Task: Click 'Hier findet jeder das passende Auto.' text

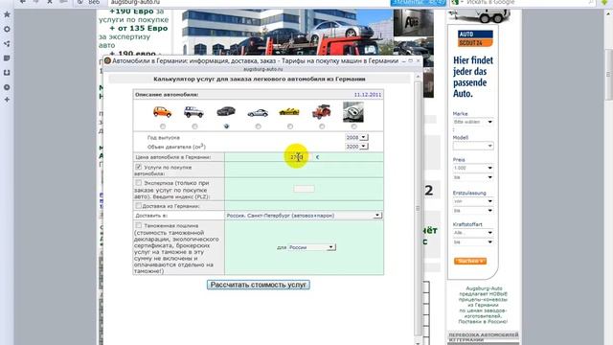Action: 473,77
